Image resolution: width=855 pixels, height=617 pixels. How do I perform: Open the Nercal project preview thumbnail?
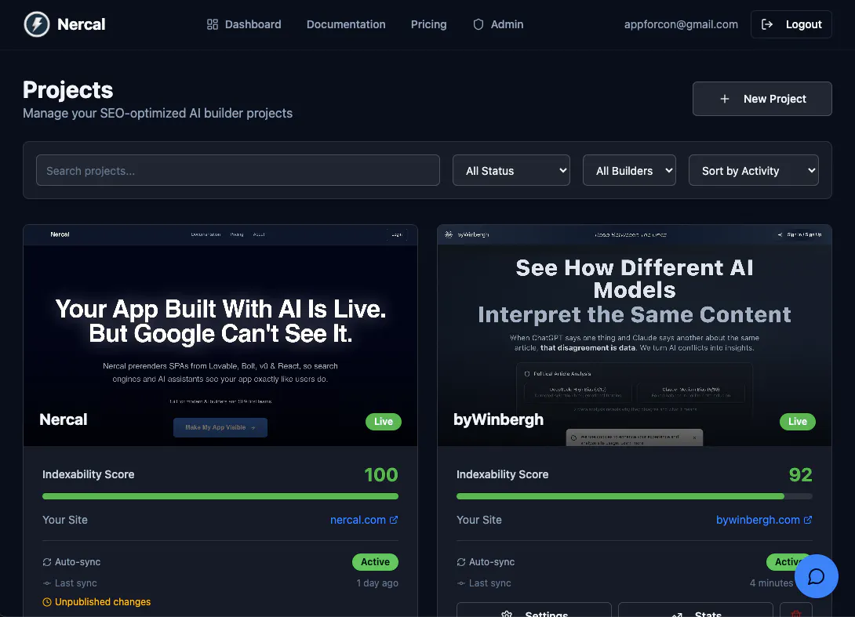[x=220, y=336]
